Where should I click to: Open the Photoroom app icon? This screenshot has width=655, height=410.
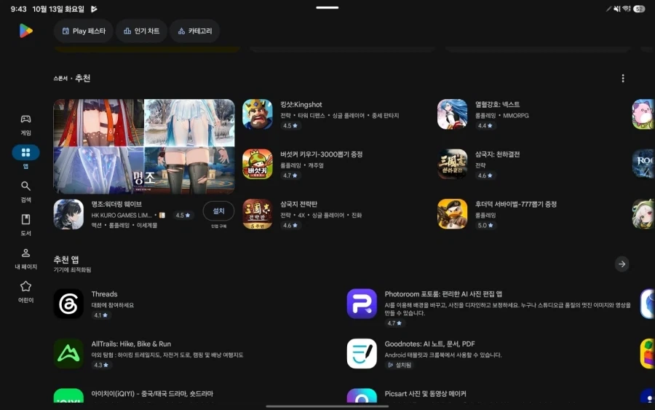pyautogui.click(x=362, y=304)
